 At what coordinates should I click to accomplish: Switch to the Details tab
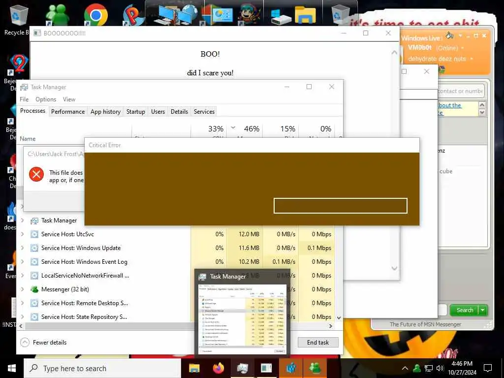click(179, 112)
